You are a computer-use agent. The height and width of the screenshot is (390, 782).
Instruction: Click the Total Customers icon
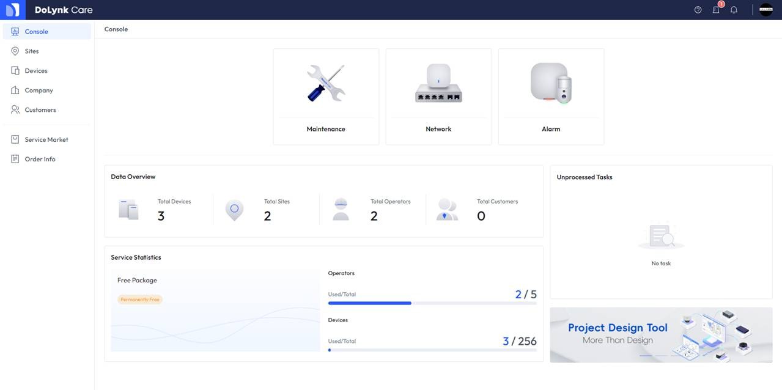pyautogui.click(x=447, y=210)
